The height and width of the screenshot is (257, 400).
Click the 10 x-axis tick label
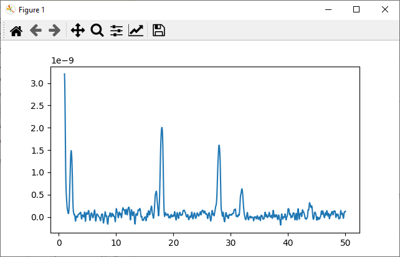(116, 243)
